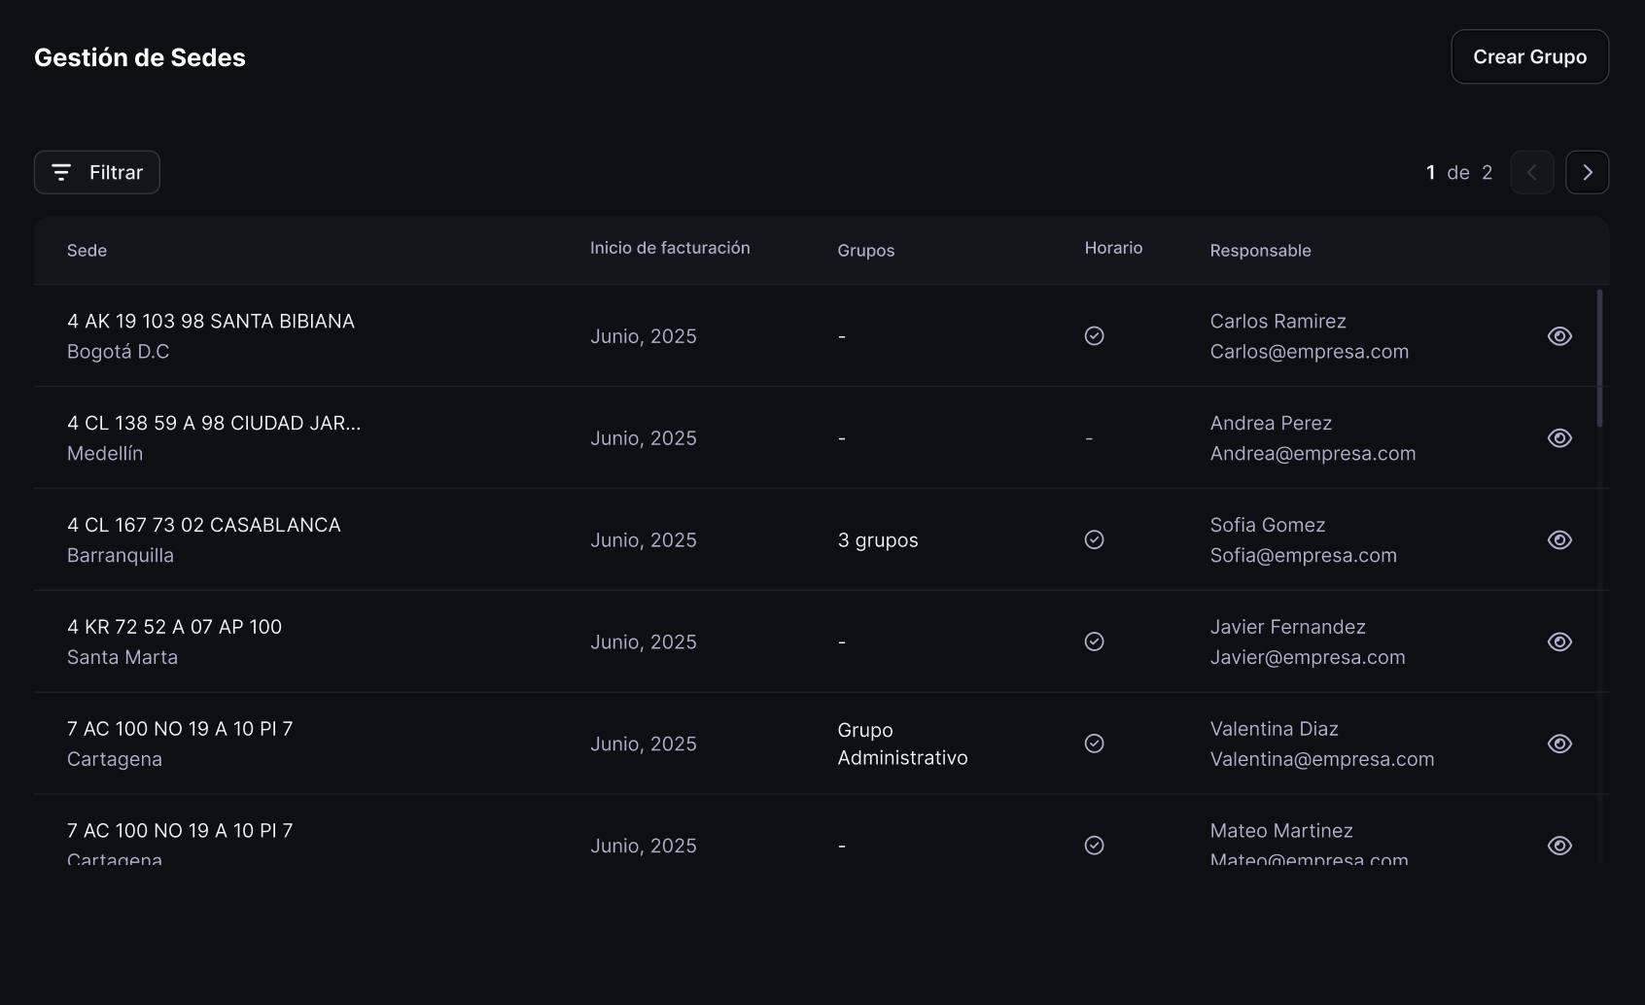Click Junio, 2025 in Carlos Ramirez row
Viewport: 1645px width, 1005px height.
(644, 336)
